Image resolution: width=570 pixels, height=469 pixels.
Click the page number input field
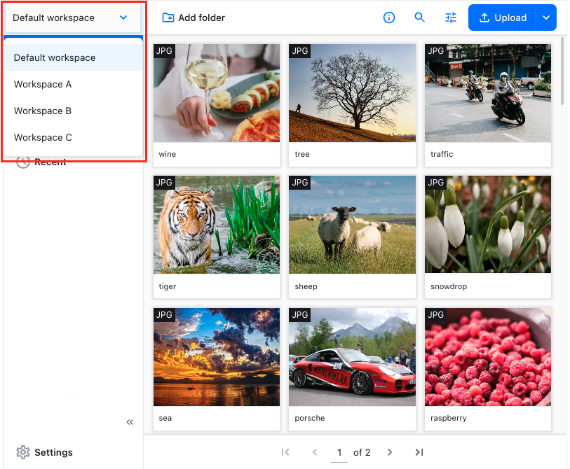339,452
